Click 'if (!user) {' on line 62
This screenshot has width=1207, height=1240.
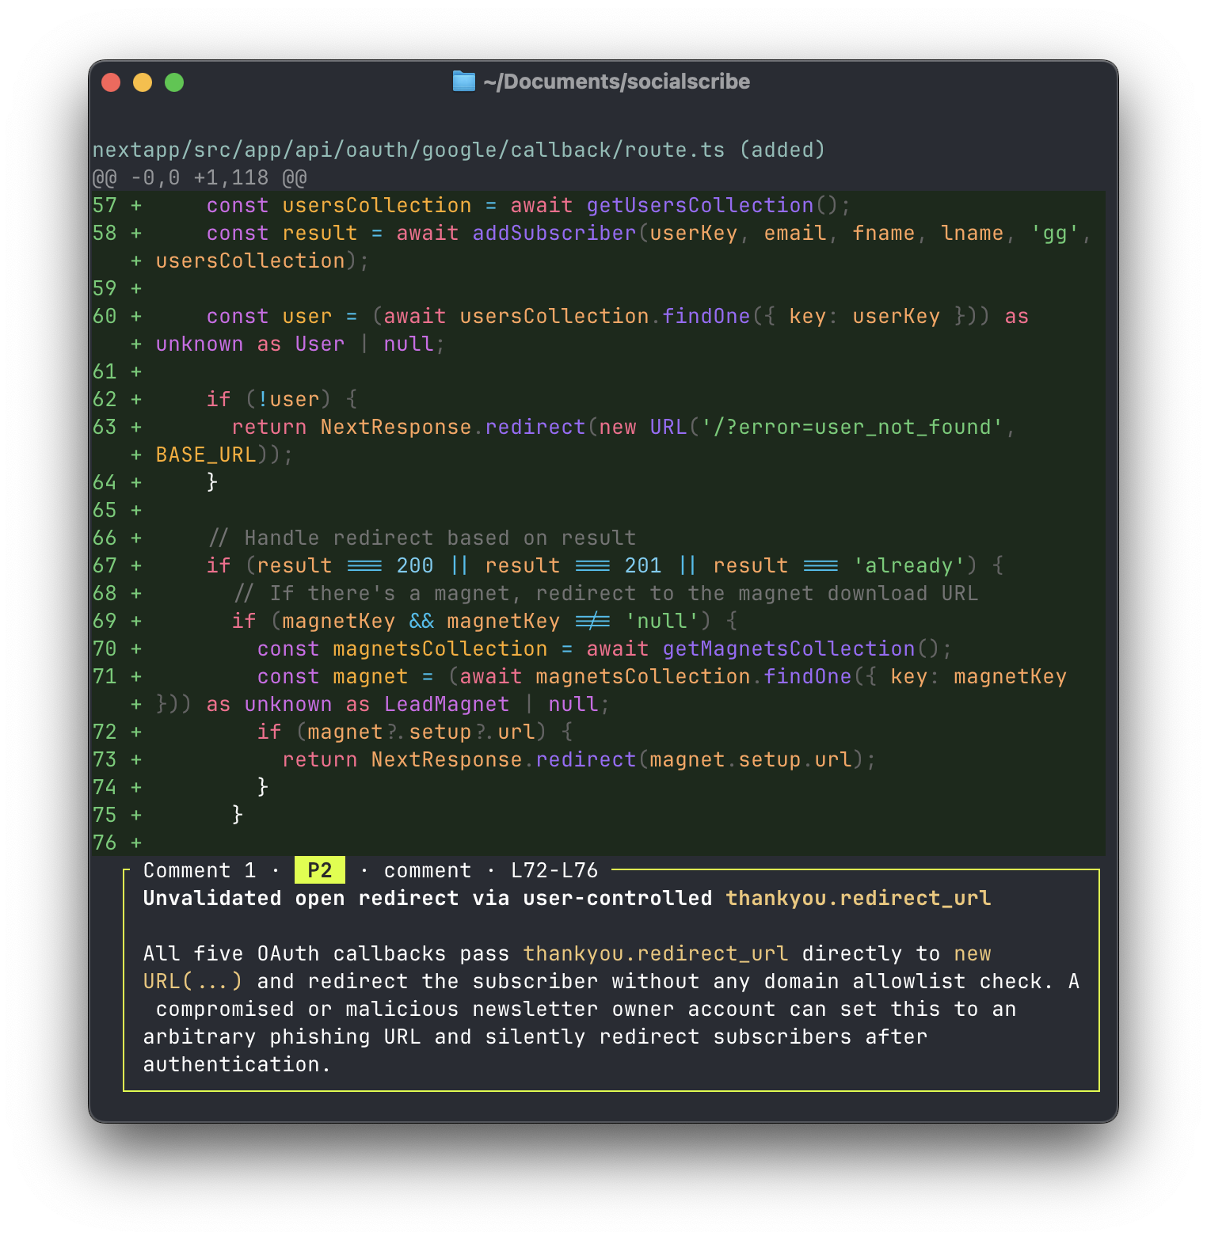(x=282, y=399)
